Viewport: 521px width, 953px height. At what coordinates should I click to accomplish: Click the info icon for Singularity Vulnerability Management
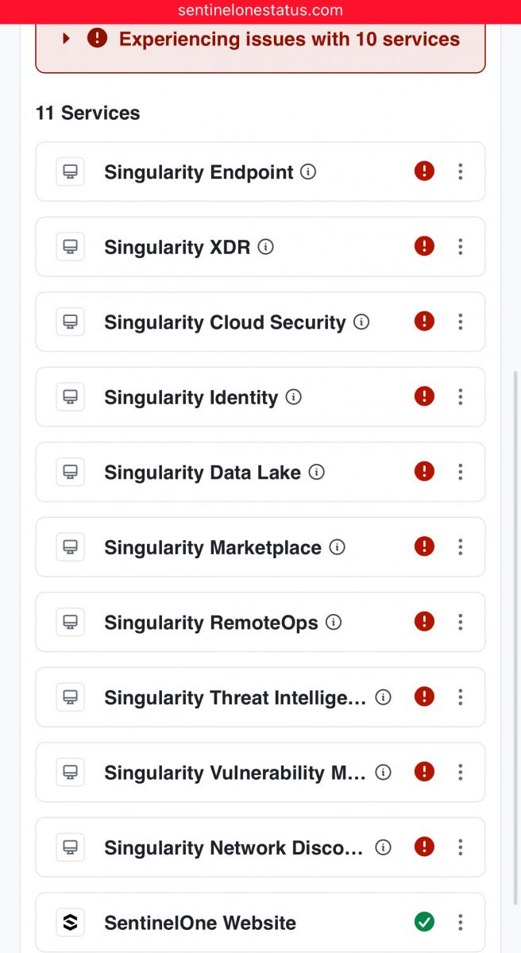[x=384, y=772]
